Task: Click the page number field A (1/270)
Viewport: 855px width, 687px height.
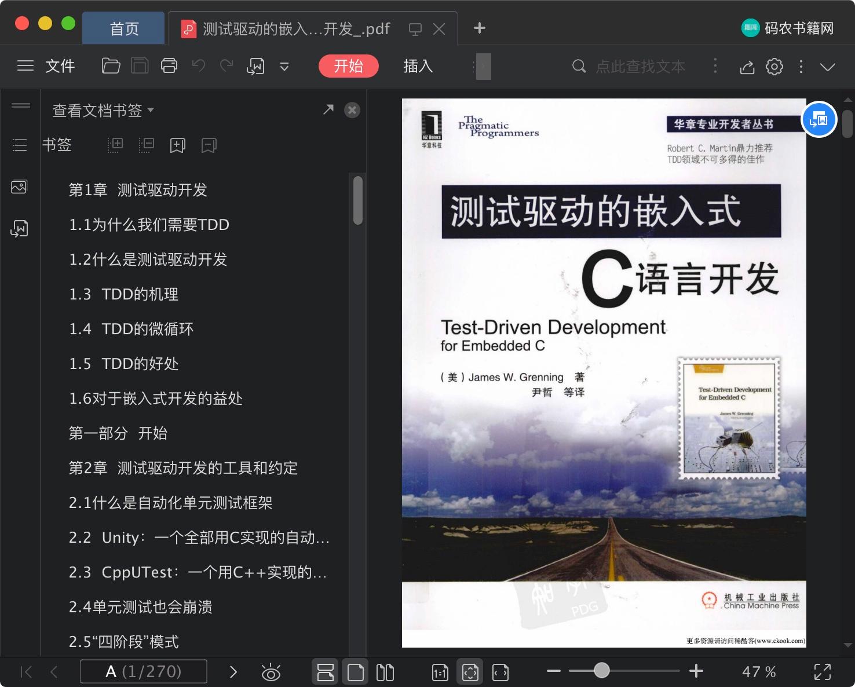Action: click(144, 672)
